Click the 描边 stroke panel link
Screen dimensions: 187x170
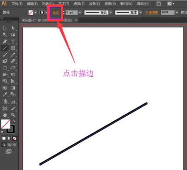pyautogui.click(x=56, y=13)
